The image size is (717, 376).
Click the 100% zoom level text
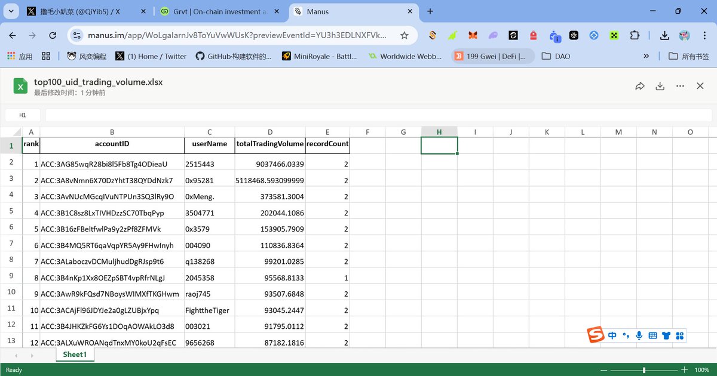(x=701, y=370)
